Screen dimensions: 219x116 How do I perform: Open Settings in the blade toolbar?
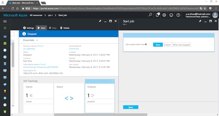pyautogui.click(x=28, y=28)
